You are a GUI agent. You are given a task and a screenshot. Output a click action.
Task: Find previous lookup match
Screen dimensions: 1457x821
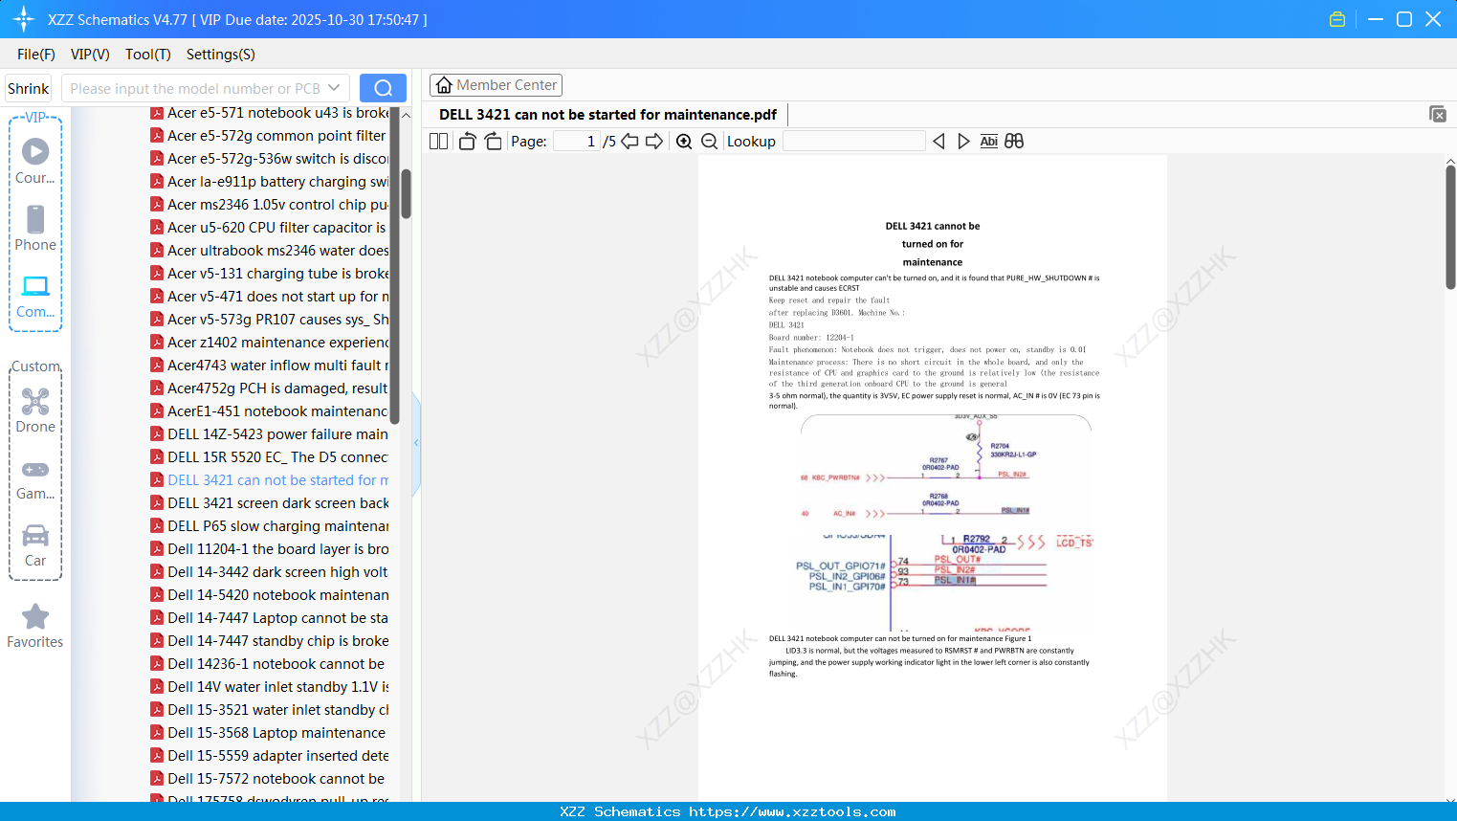pyautogui.click(x=938, y=142)
